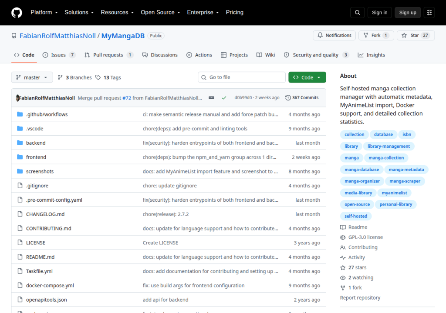Click the backend folder icon

(x=20, y=143)
